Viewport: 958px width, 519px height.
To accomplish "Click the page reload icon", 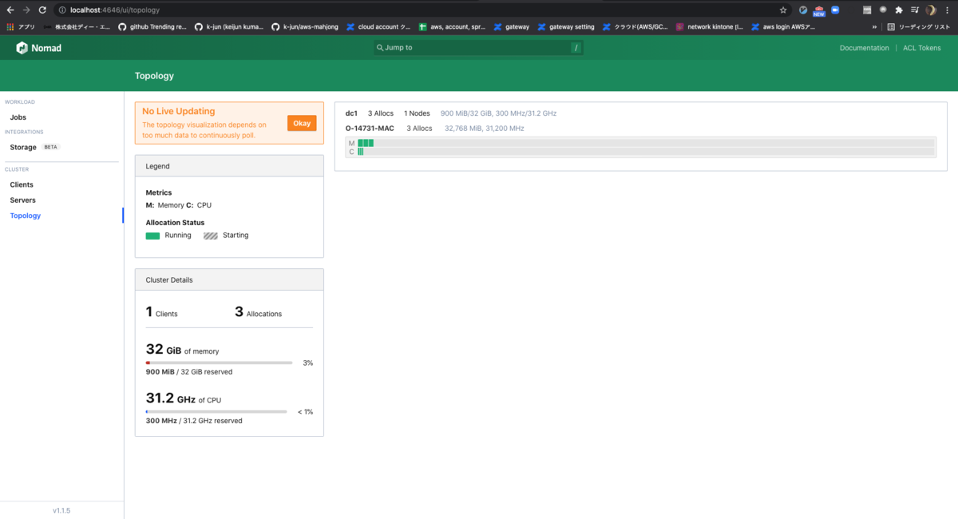I will click(42, 10).
